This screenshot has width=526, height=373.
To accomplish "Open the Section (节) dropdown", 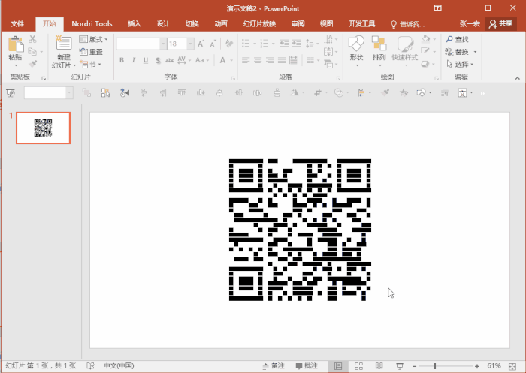I will pyautogui.click(x=91, y=64).
